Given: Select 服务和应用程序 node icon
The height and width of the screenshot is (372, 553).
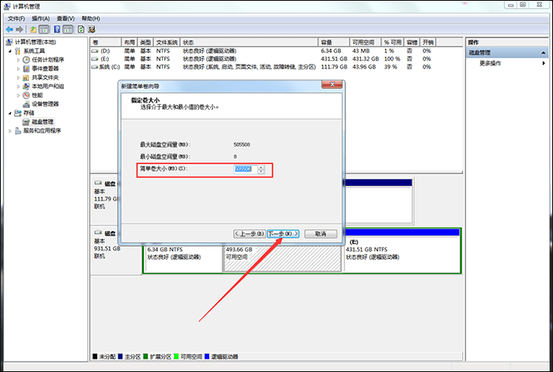Looking at the screenshot, I should point(18,131).
